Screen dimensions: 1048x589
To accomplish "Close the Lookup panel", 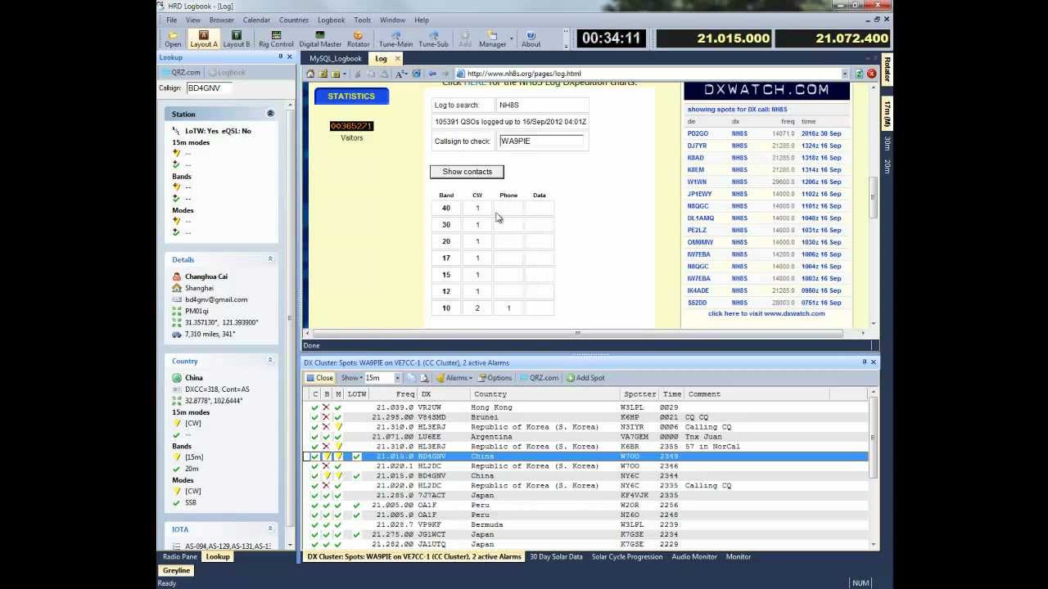I will 289,57.
